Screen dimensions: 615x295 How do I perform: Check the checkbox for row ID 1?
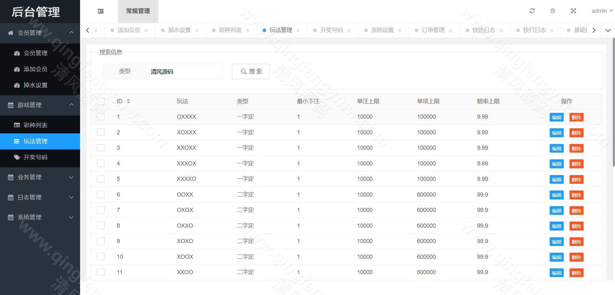101,116
